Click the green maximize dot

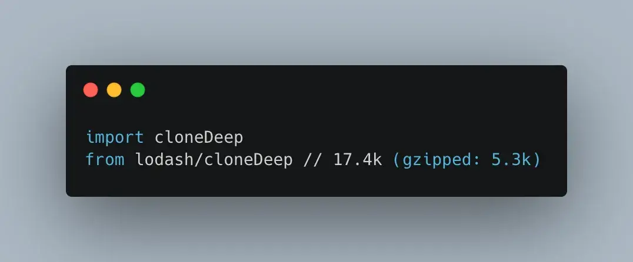(x=138, y=90)
